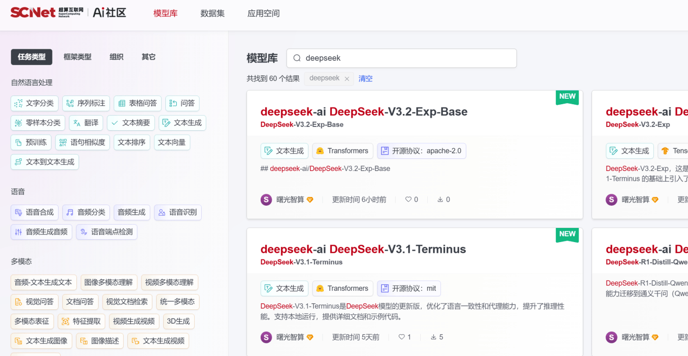Open 应用空间 in the top navigation
This screenshot has height=356, width=688.
pos(263,13)
